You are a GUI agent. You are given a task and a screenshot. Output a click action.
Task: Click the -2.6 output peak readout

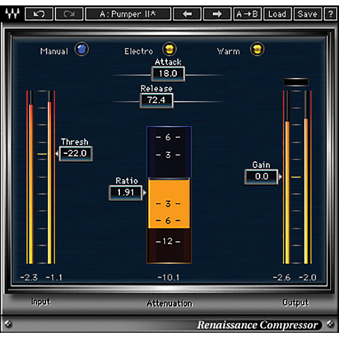pyautogui.click(x=281, y=277)
